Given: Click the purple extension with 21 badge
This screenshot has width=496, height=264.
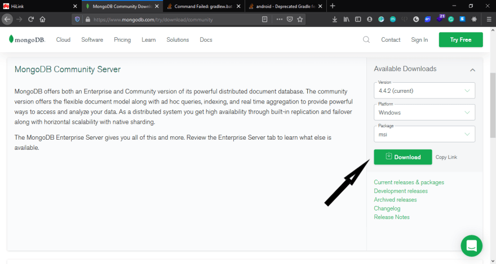Looking at the screenshot, I should [440, 19].
